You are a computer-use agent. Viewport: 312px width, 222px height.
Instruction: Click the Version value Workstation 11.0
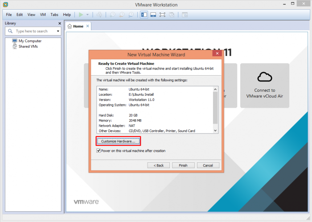(141, 100)
